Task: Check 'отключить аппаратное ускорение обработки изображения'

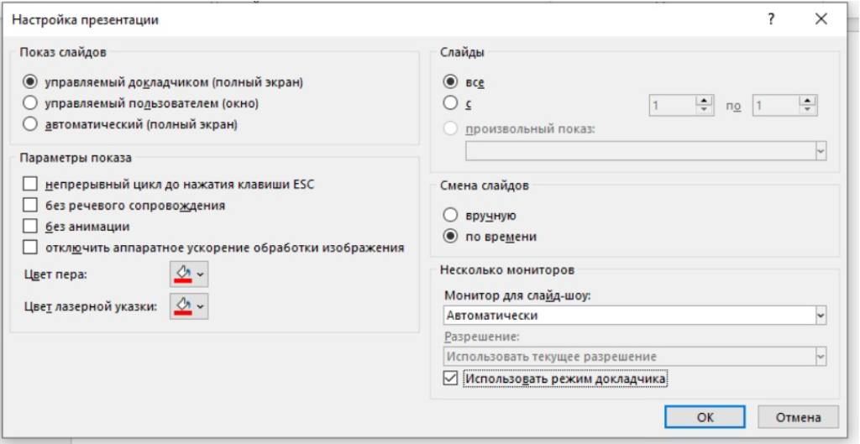Action: point(31,248)
